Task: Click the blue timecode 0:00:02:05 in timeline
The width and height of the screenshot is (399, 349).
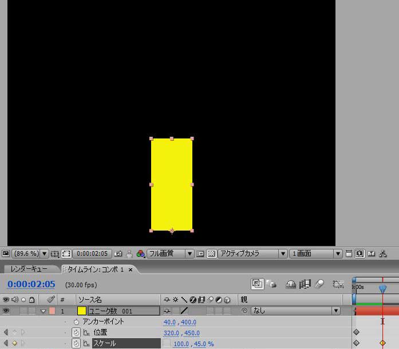Action: pyautogui.click(x=31, y=284)
